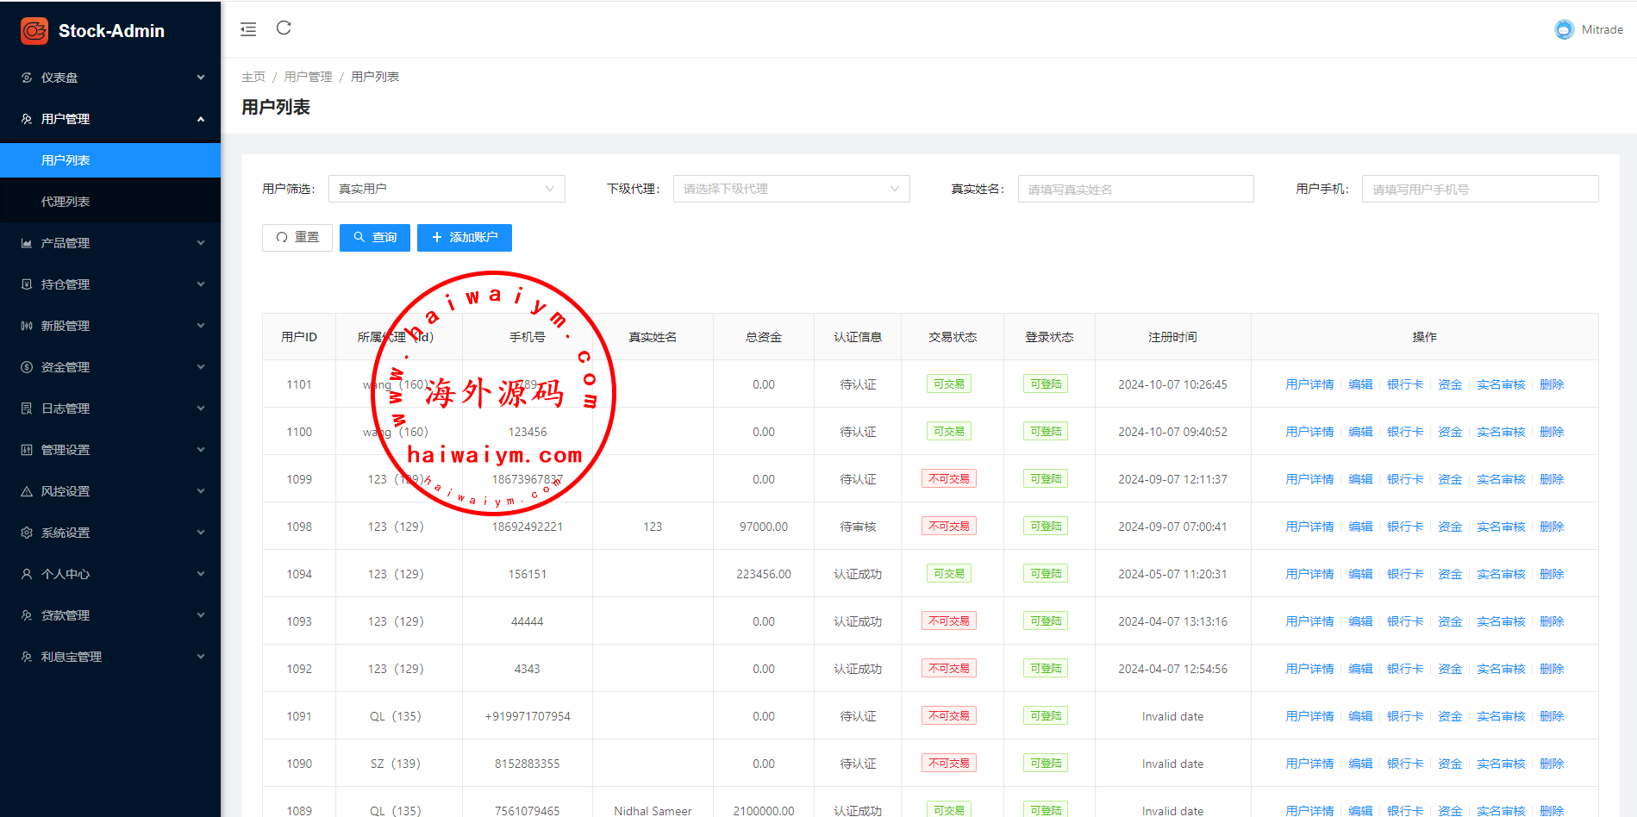1637x817 pixels.
Task: Click the 用户手机 input field
Action: (x=1479, y=189)
